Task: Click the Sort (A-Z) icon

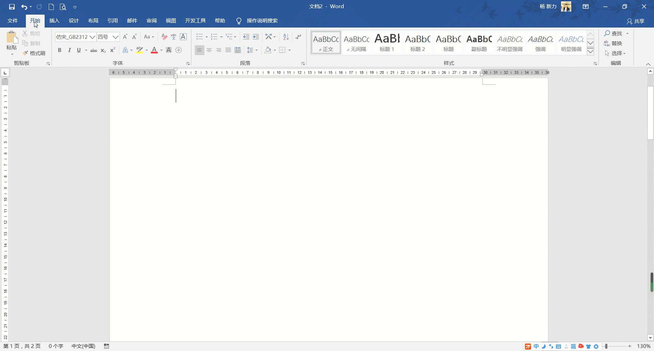Action: coord(286,37)
